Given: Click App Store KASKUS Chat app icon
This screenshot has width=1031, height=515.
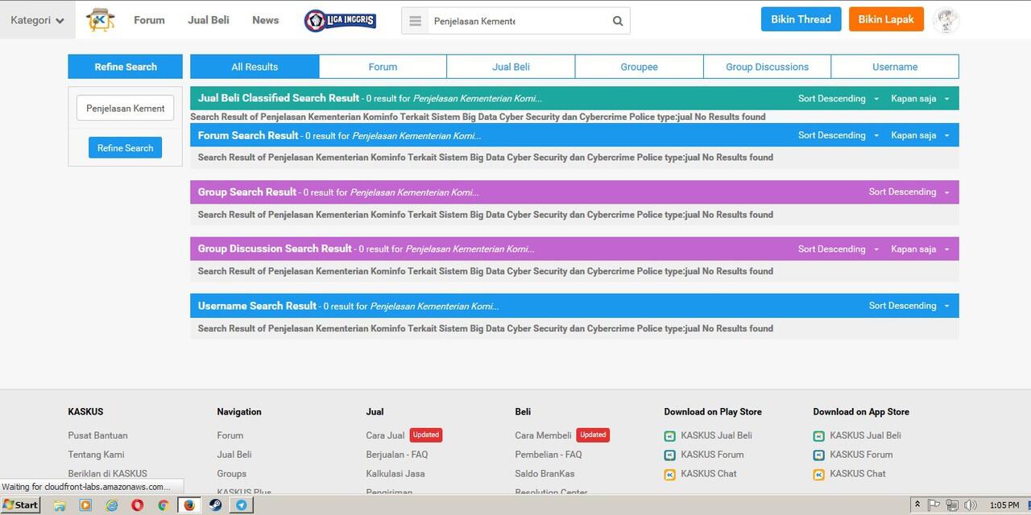Looking at the screenshot, I should coord(818,475).
